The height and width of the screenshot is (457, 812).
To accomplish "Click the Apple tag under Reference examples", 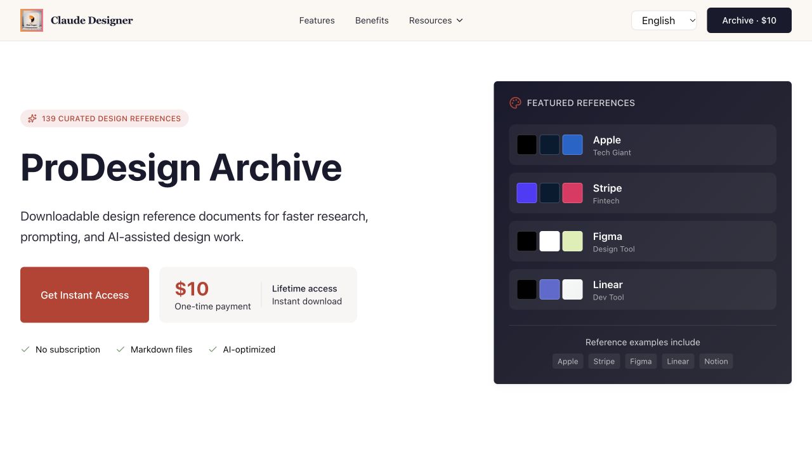I will point(568,361).
